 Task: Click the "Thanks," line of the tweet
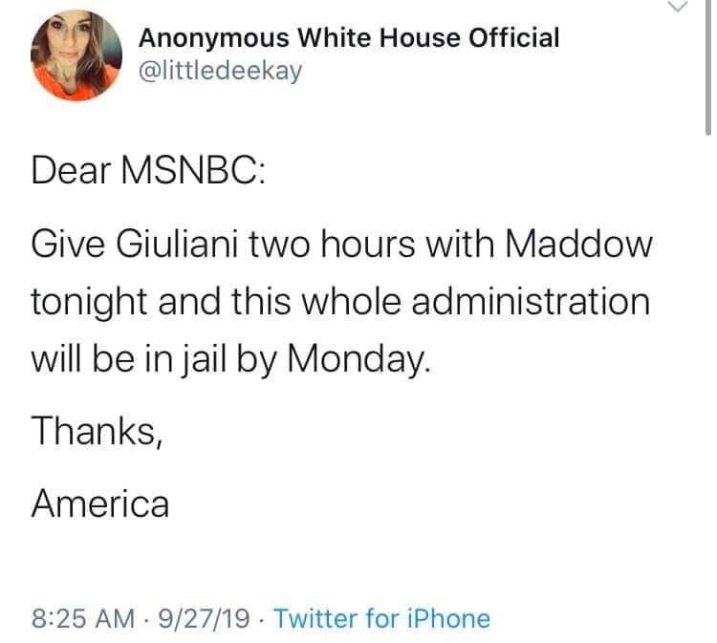[95, 432]
